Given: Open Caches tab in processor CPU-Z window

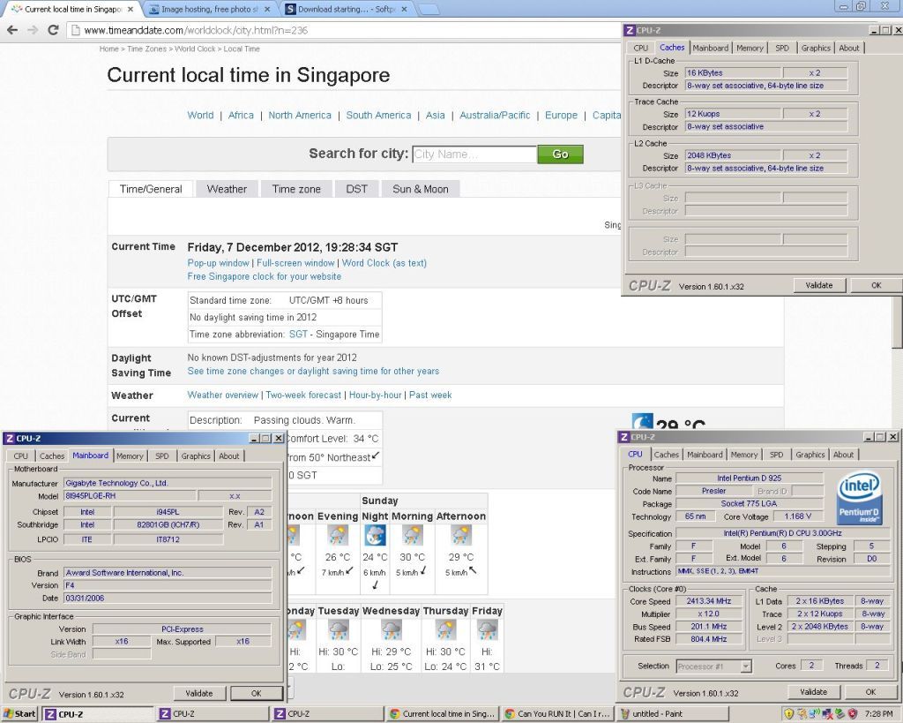Looking at the screenshot, I should [667, 455].
